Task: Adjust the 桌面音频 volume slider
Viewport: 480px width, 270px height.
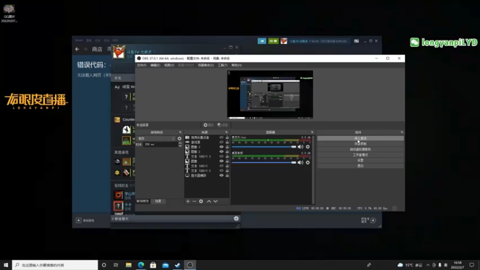Action: 264,163
